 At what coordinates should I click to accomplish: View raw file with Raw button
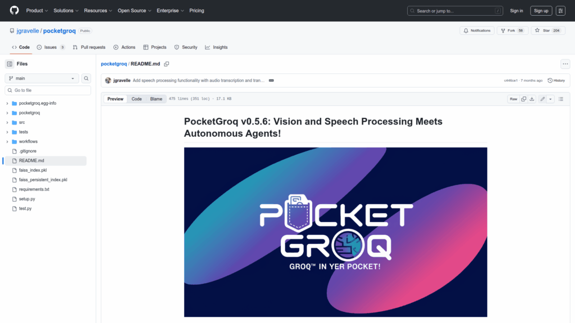click(513, 99)
